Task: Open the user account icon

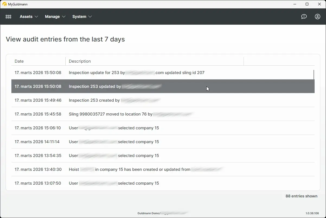Action: 317,17
